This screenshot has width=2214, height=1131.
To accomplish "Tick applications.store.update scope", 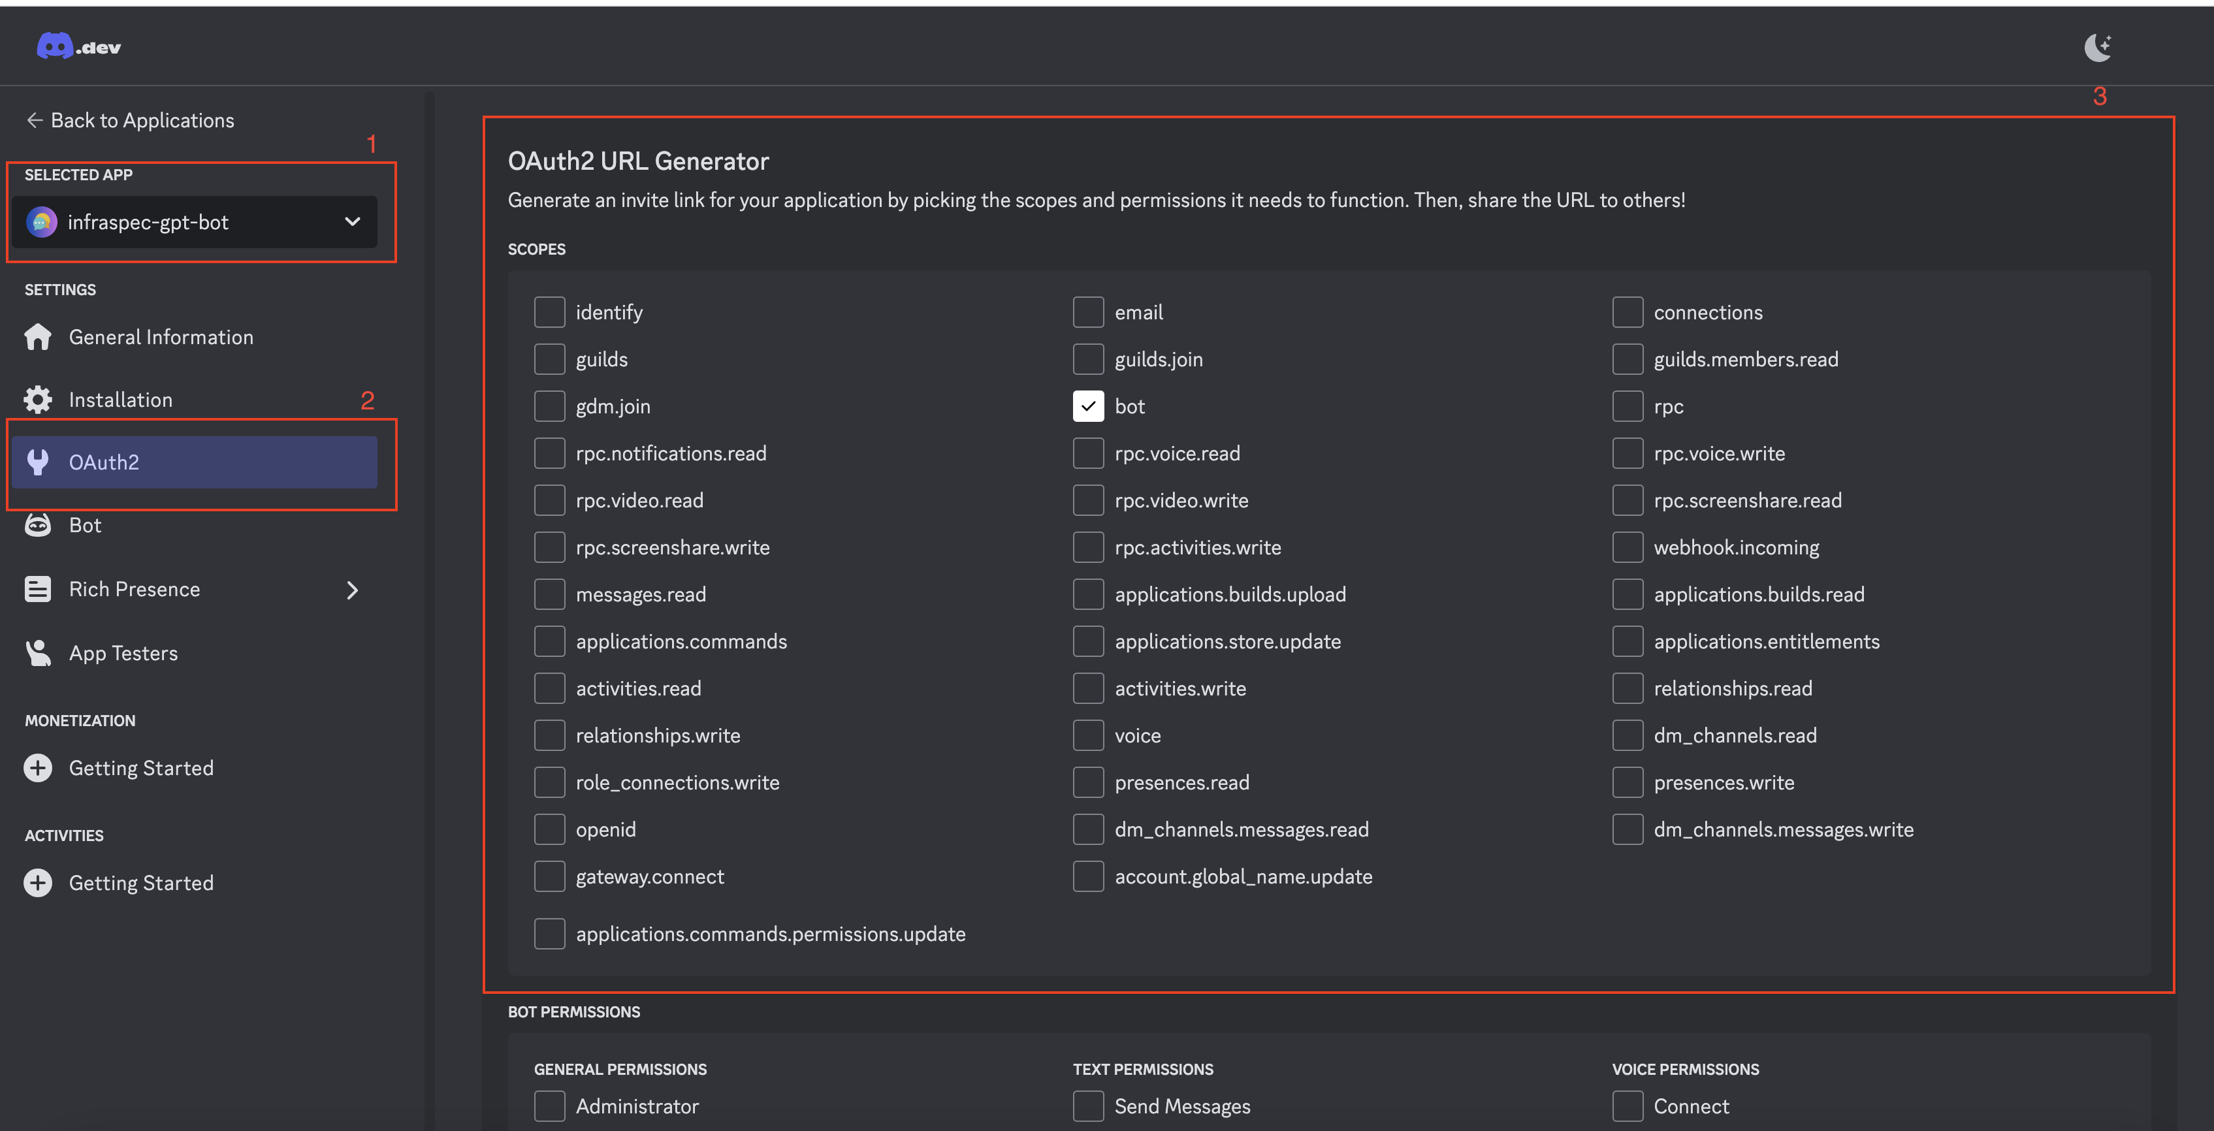I will (x=1088, y=641).
